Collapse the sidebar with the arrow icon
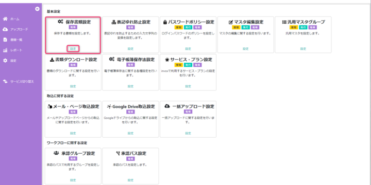Image resolution: width=371 pixels, height=185 pixels. 37,9
